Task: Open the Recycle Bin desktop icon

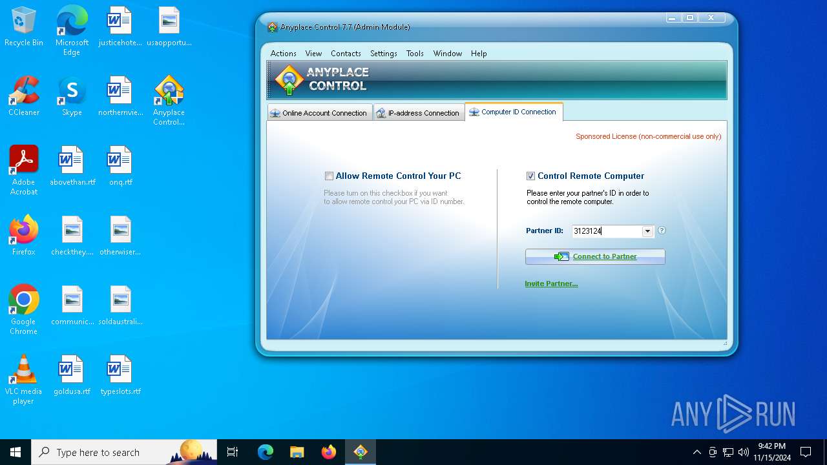Action: click(24, 27)
